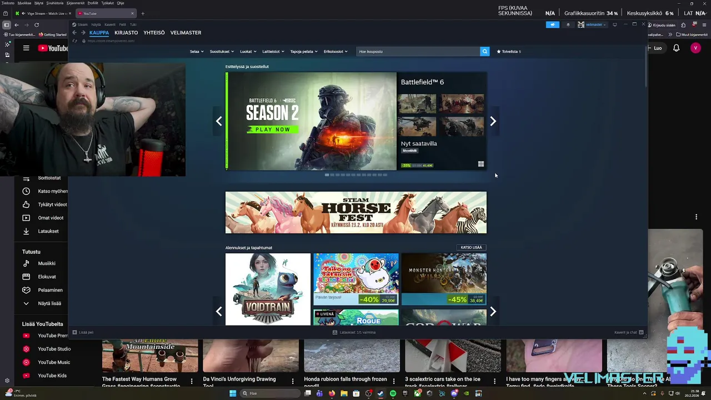Open Steam menu in Steam menubar
This screenshot has width=711, height=400.
[x=82, y=24]
